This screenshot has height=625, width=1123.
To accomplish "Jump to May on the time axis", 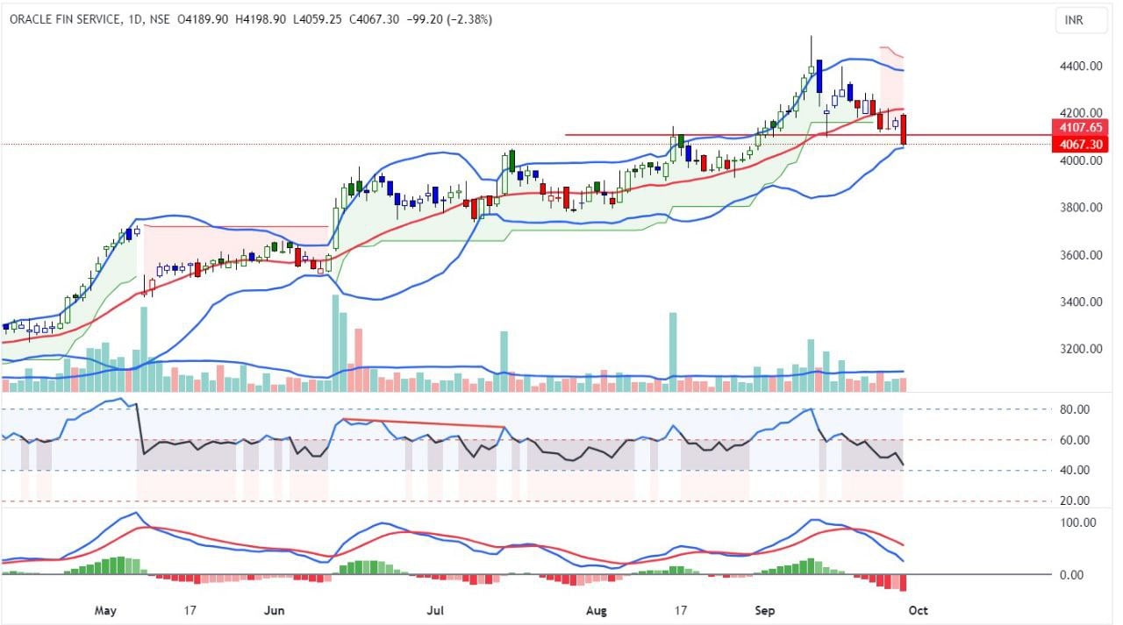I will 105,609.
